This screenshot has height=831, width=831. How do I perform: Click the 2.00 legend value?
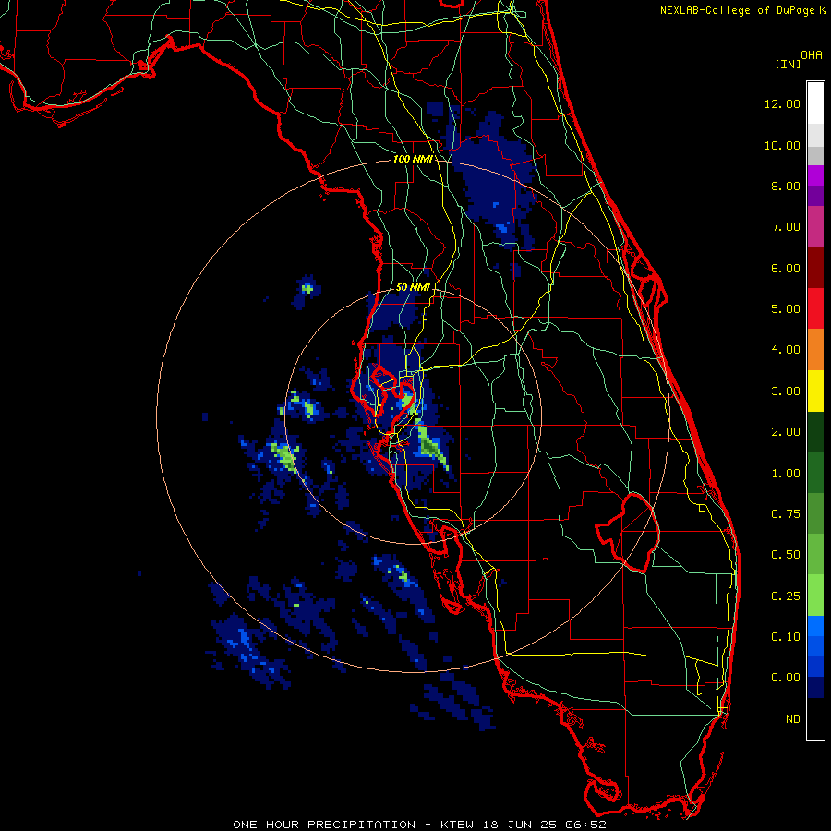(786, 432)
